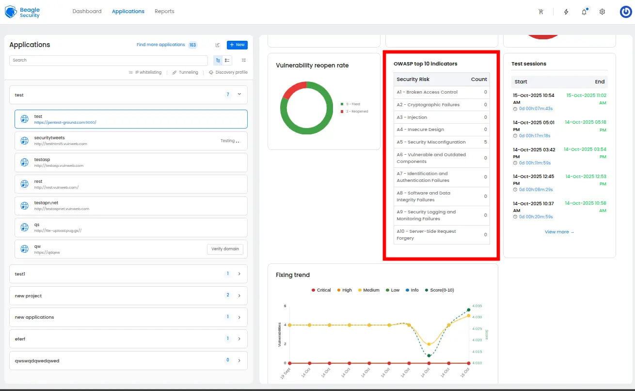This screenshot has height=391, width=635.
Task: Open the notifications bell
Action: [584, 12]
